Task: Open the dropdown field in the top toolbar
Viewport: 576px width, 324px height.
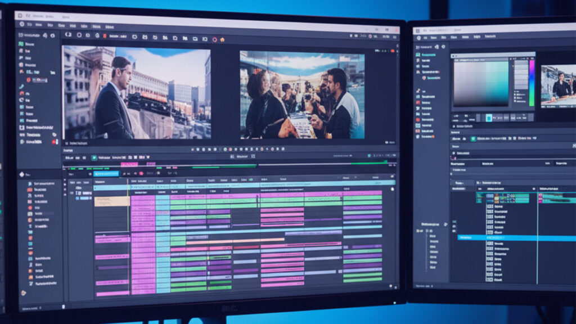Action: pos(118,36)
